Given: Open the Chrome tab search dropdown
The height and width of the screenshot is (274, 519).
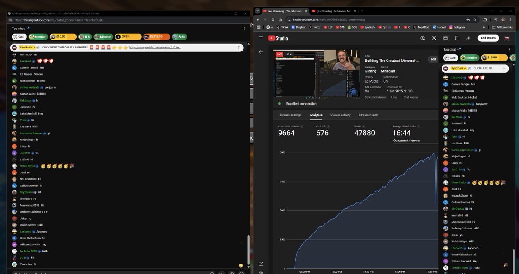Looking at the screenshot, I should point(258,10).
